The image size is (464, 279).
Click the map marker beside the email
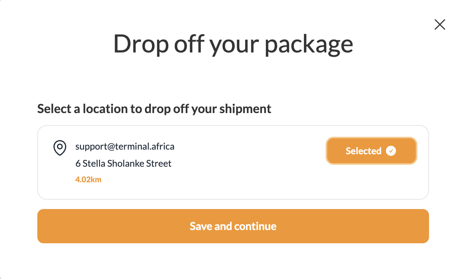coord(60,148)
